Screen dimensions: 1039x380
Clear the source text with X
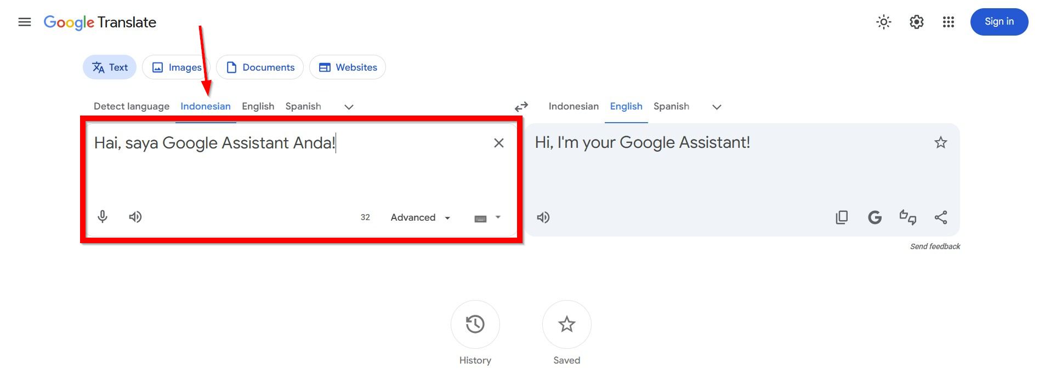pyautogui.click(x=499, y=143)
